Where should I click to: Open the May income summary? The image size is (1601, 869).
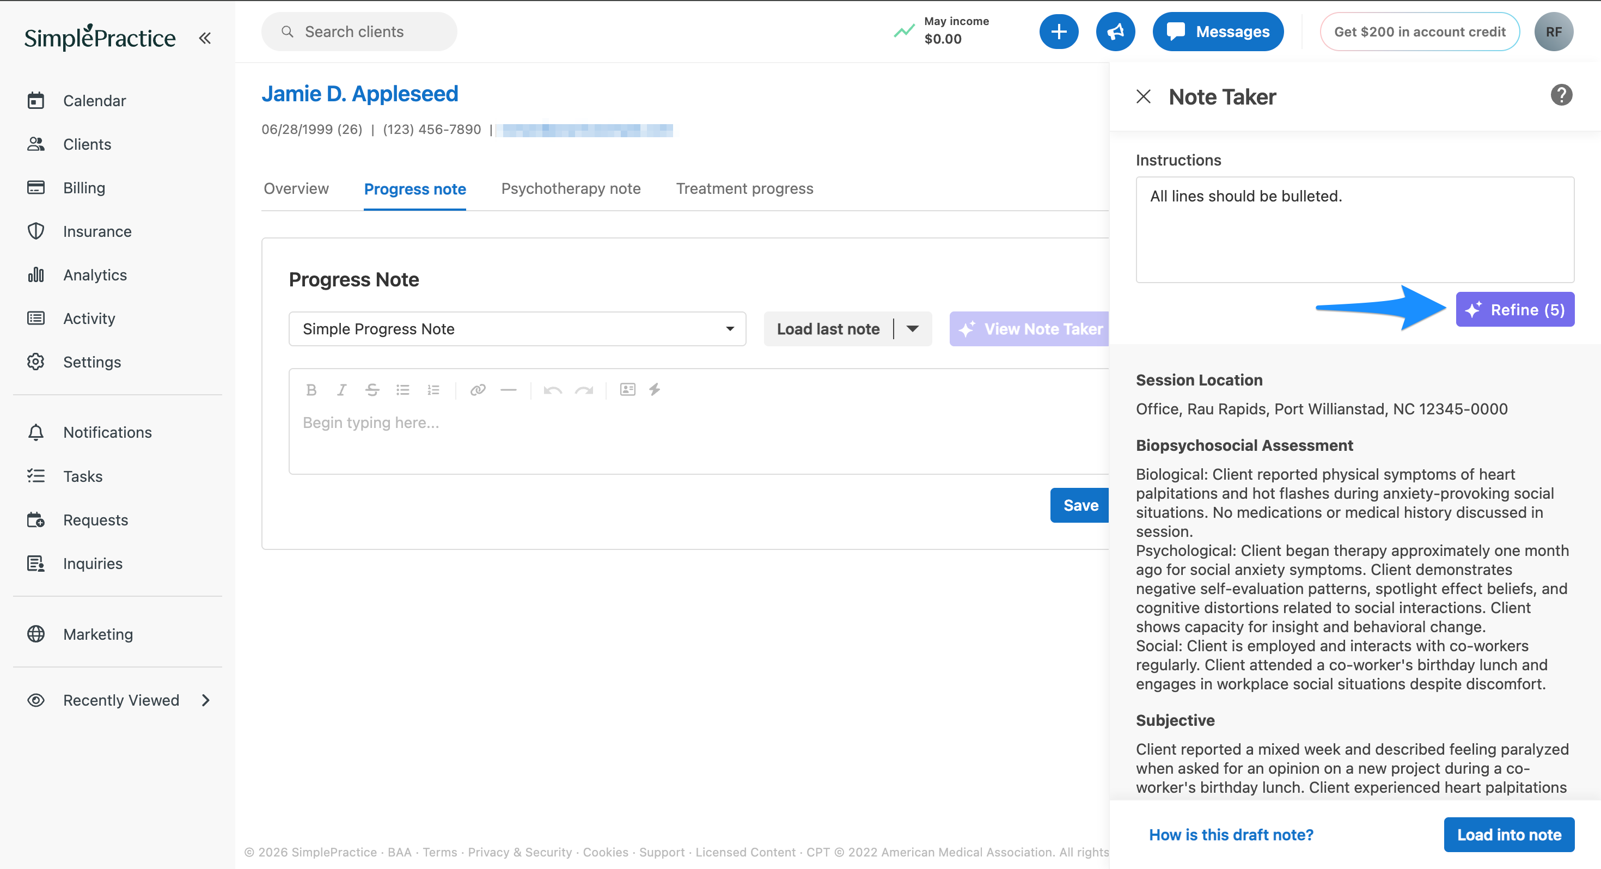click(942, 30)
